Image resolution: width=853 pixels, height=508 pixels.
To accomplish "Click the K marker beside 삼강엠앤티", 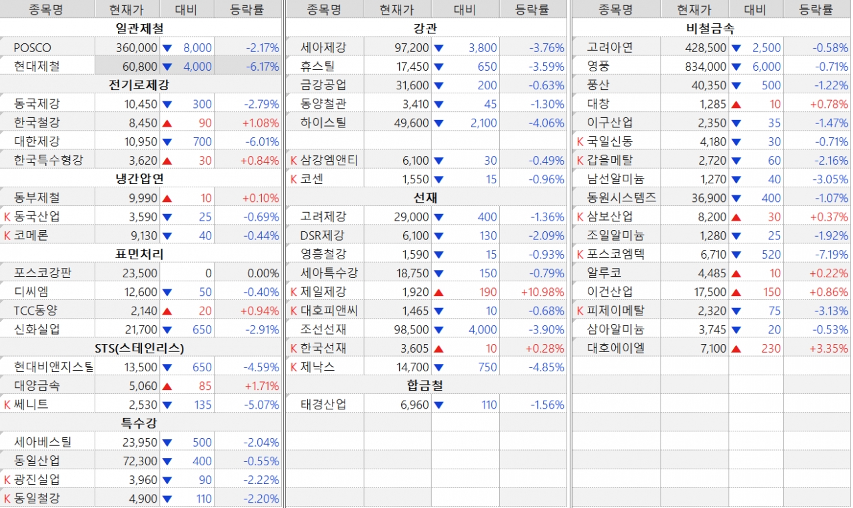I will [294, 161].
